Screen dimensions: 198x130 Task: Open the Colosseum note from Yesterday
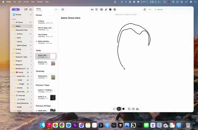coord(46,77)
